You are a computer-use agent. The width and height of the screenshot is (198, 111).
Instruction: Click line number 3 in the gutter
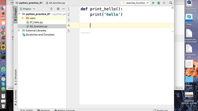coord(69,20)
